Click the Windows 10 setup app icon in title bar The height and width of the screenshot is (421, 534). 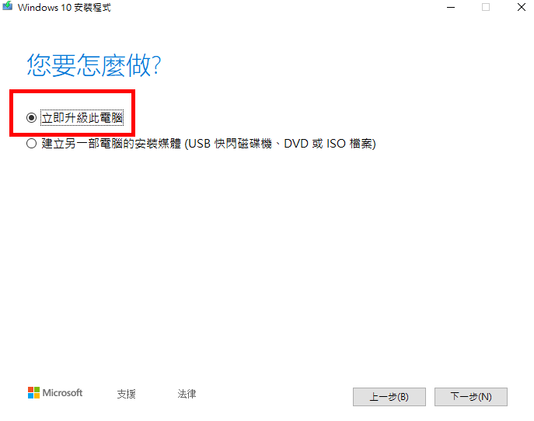click(8, 6)
